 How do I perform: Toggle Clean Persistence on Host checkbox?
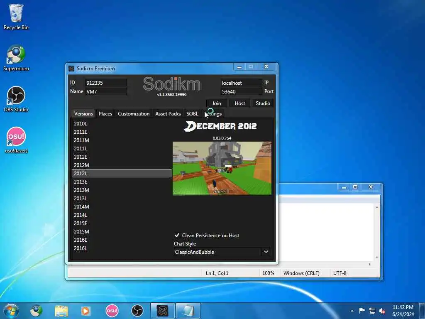point(177,235)
